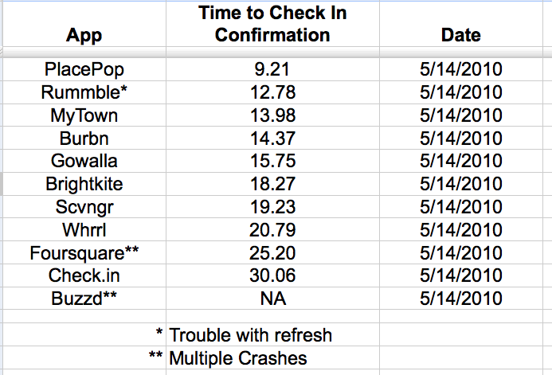Click the frozen header row divider bar
Image resolution: width=552 pixels, height=375 pixels.
coord(276,52)
